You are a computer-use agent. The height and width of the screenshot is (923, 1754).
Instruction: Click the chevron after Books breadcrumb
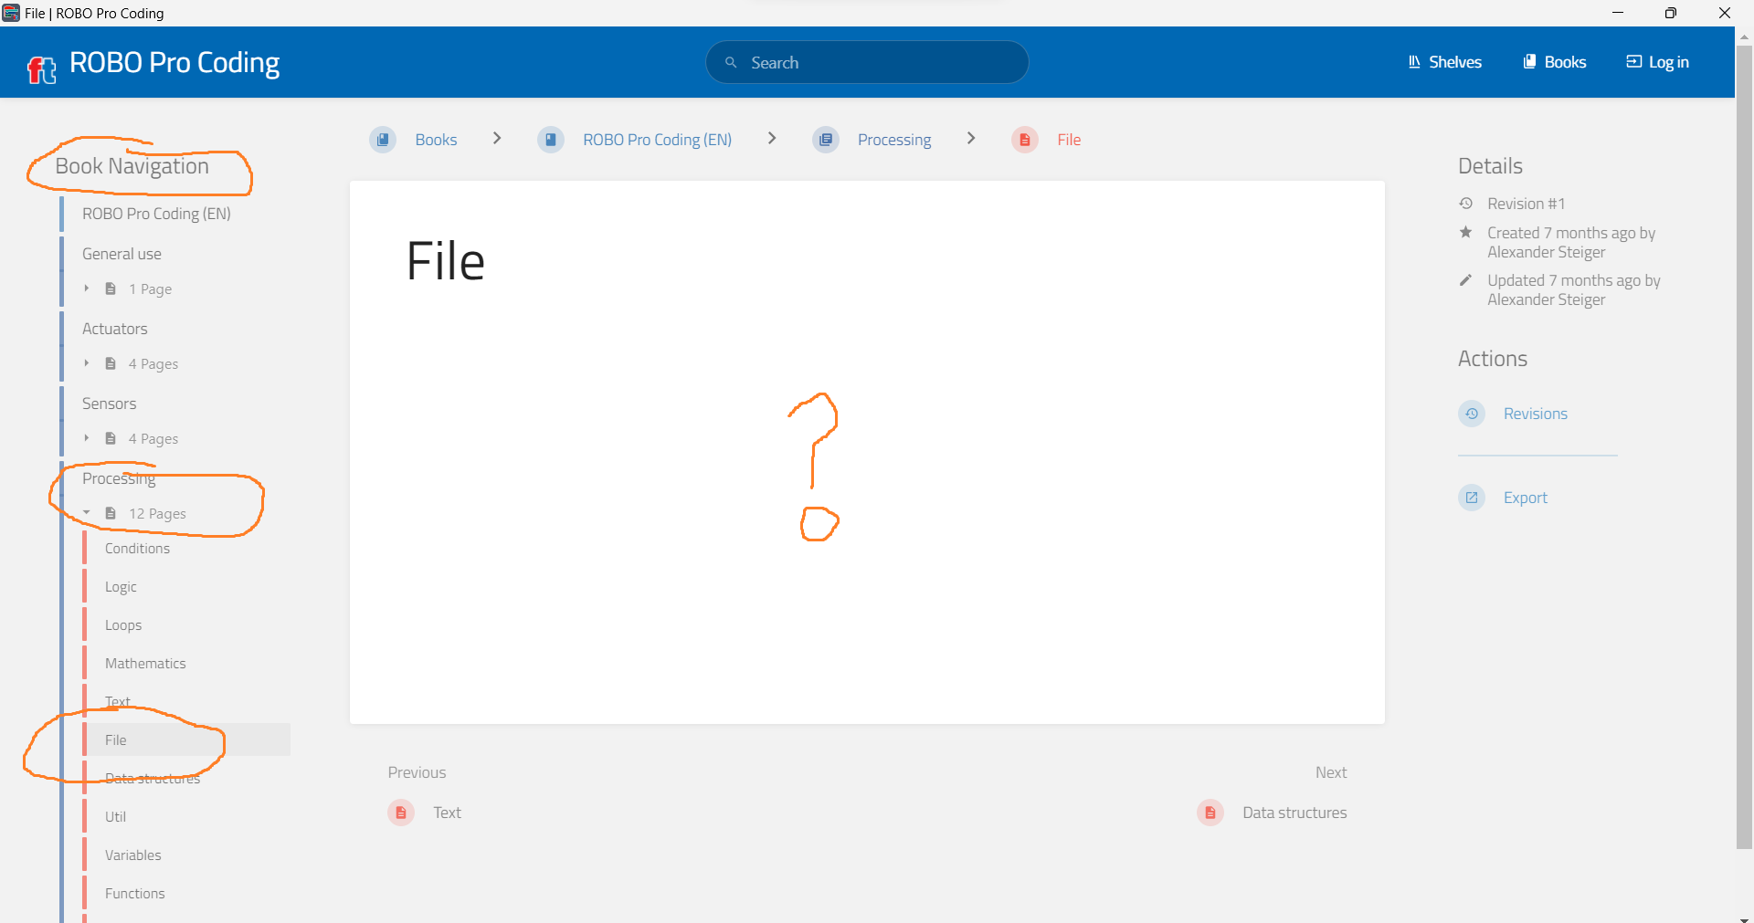click(497, 138)
